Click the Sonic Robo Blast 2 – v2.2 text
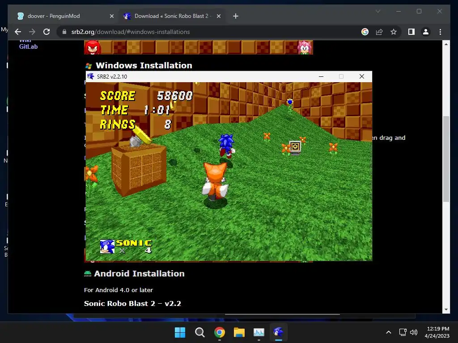 [x=132, y=303]
